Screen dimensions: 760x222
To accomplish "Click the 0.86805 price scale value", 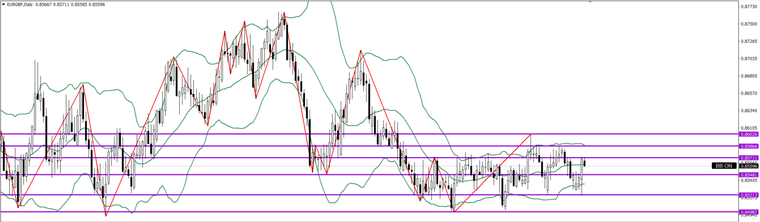I will (x=748, y=76).
